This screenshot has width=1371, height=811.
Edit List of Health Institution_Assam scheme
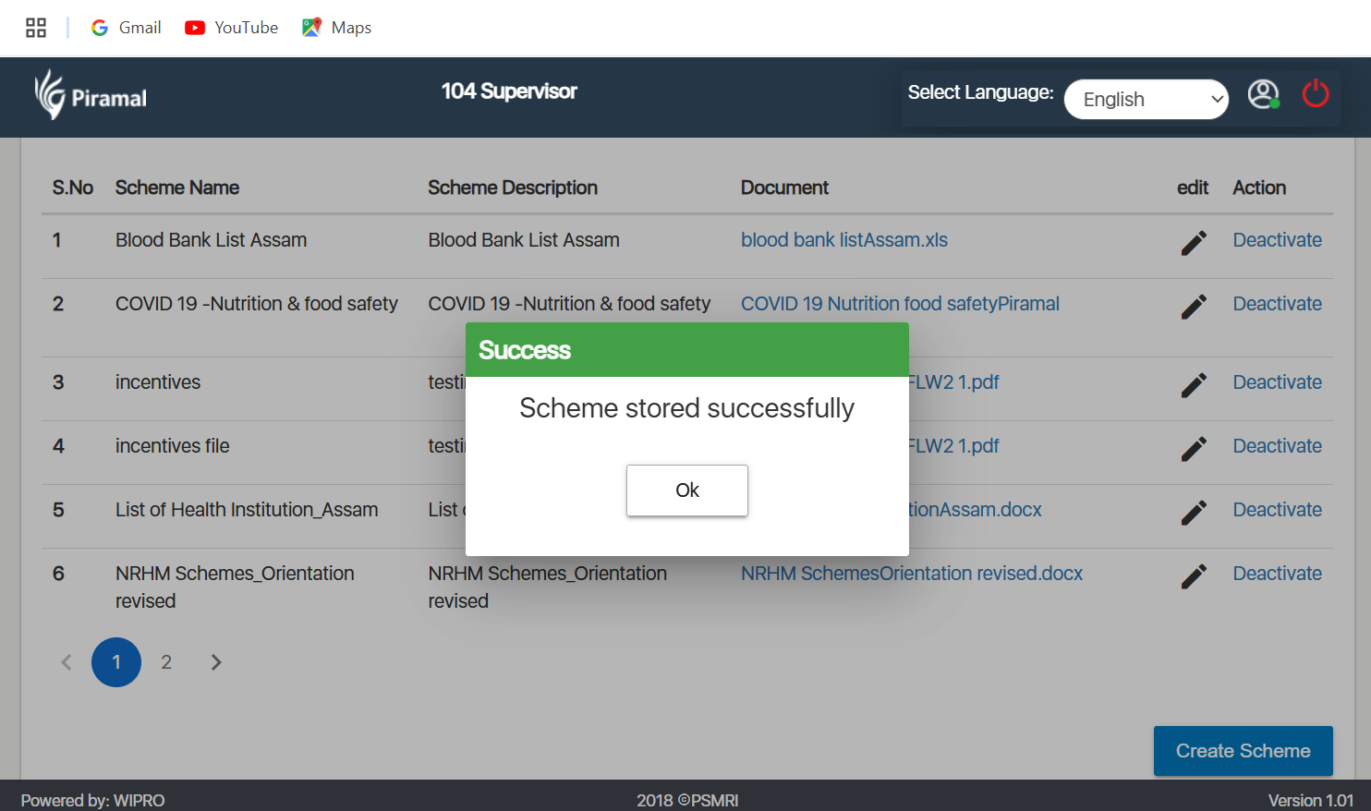(1194, 513)
